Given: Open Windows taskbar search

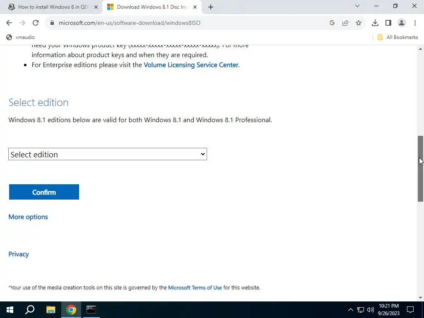Looking at the screenshot, I should (x=30, y=310).
